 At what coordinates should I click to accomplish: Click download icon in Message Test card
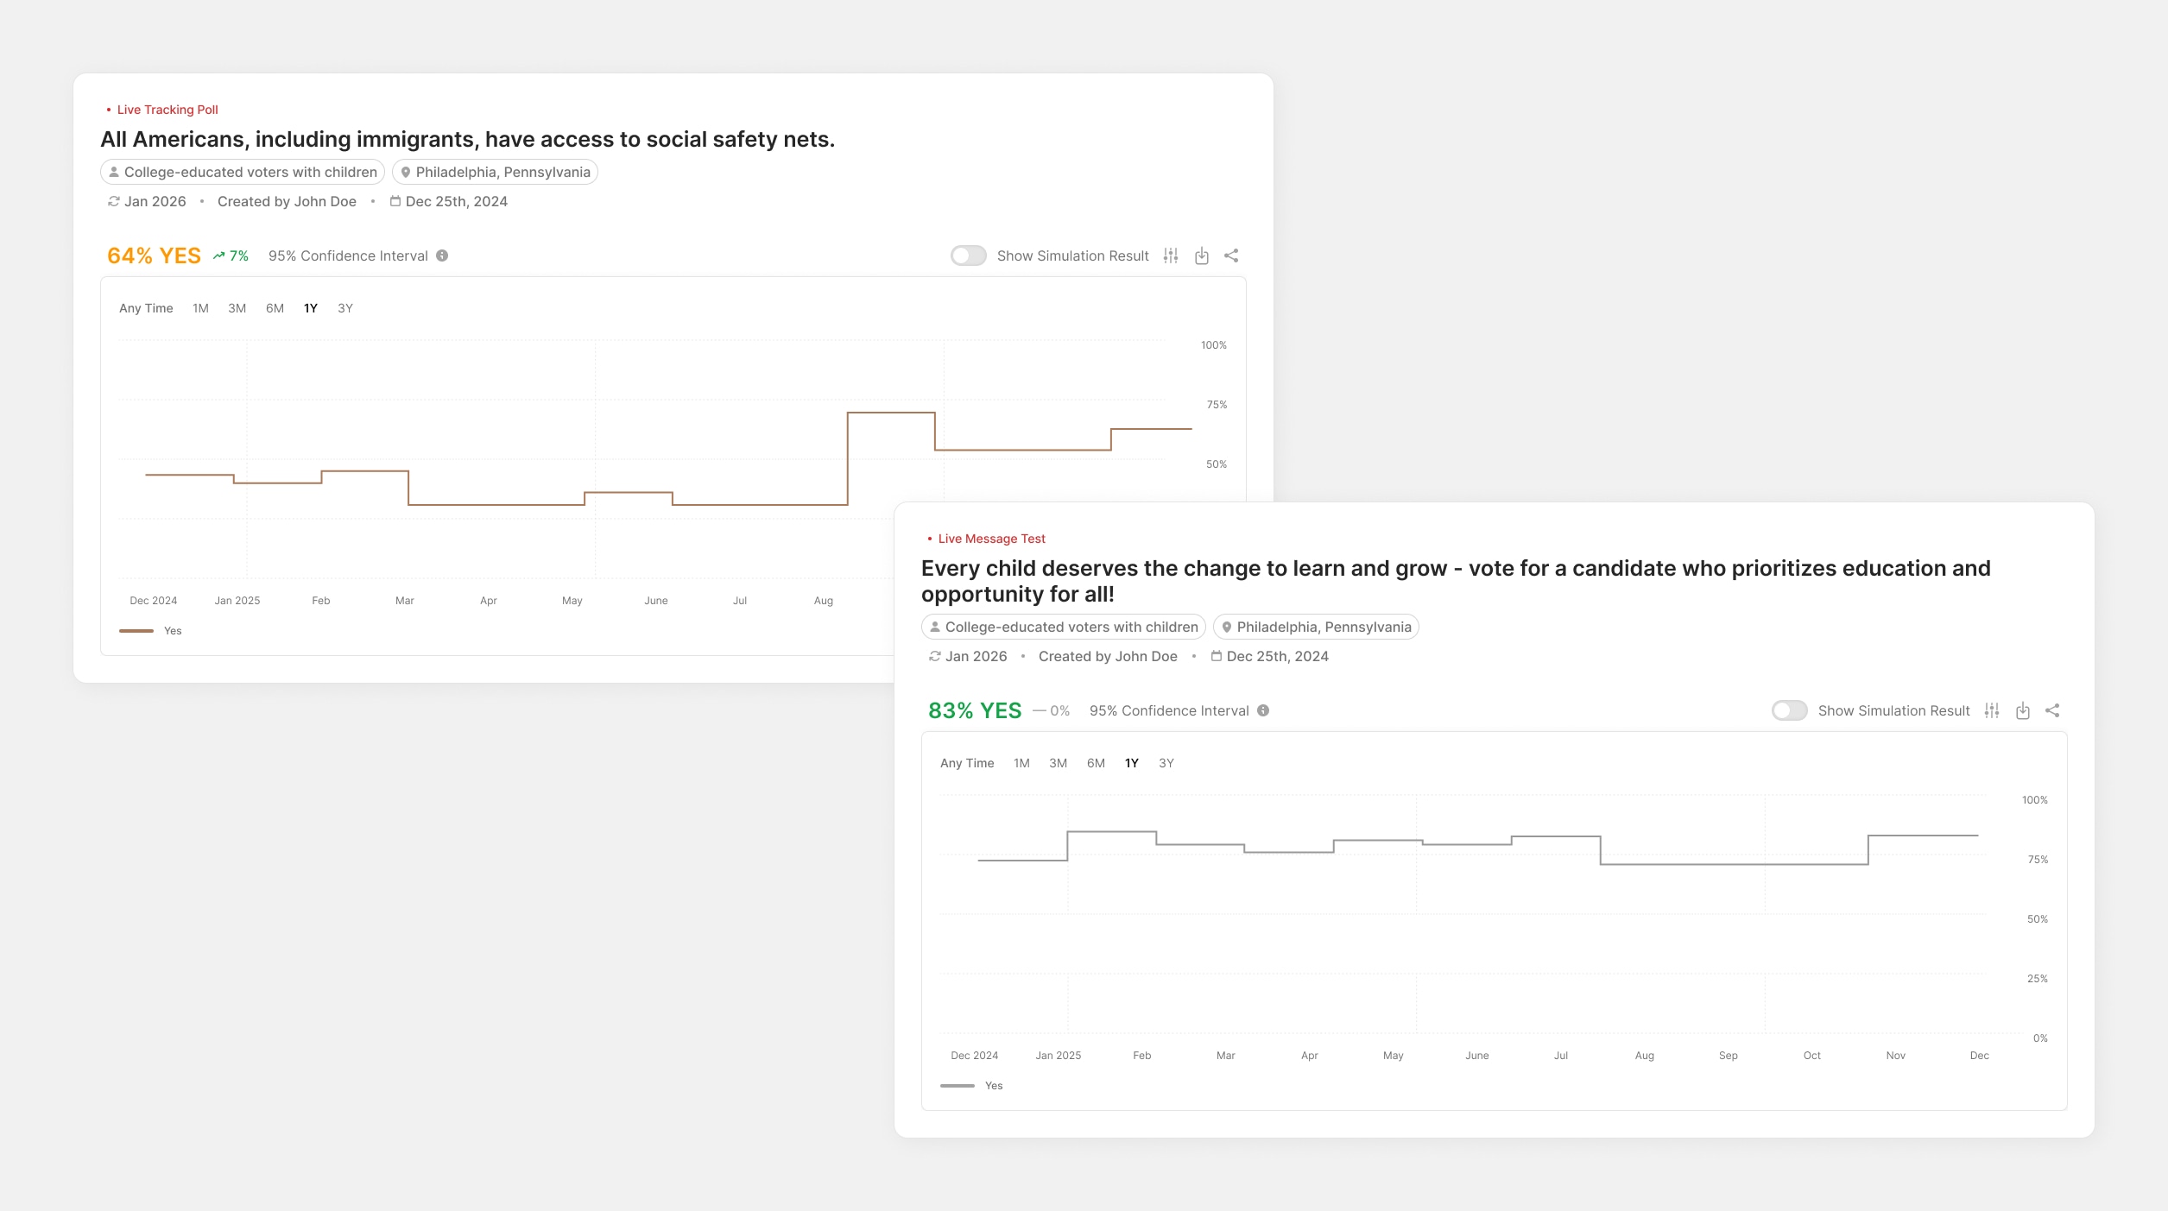pyautogui.click(x=2023, y=710)
